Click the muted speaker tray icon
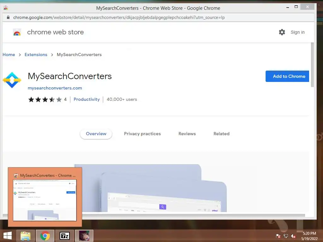Viewport: 323px width, 242px height. click(293, 236)
